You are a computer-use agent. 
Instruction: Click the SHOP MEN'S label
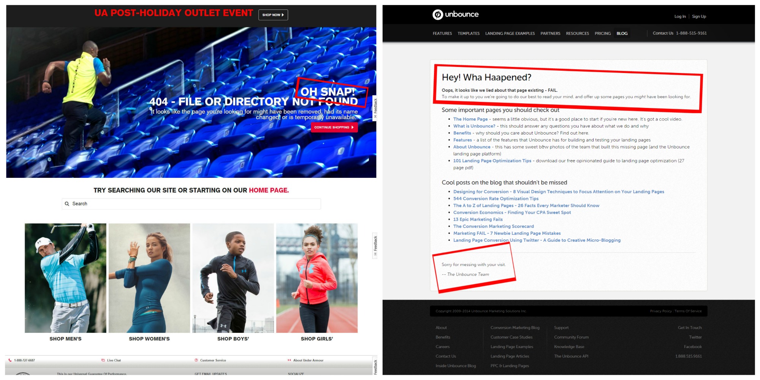pos(65,339)
